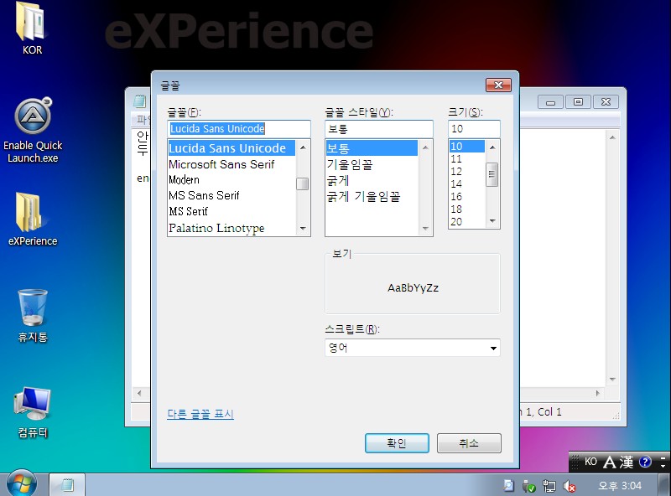Screen dimensions: 671x496
Task: Select size 14 in size list
Action: 467,183
